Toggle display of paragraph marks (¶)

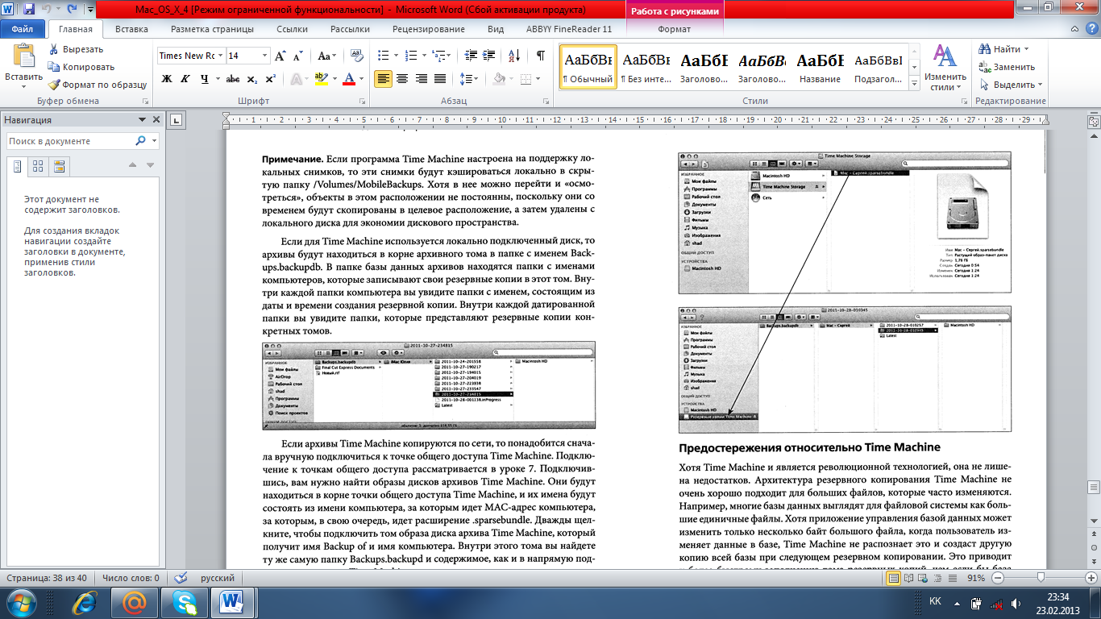click(540, 56)
